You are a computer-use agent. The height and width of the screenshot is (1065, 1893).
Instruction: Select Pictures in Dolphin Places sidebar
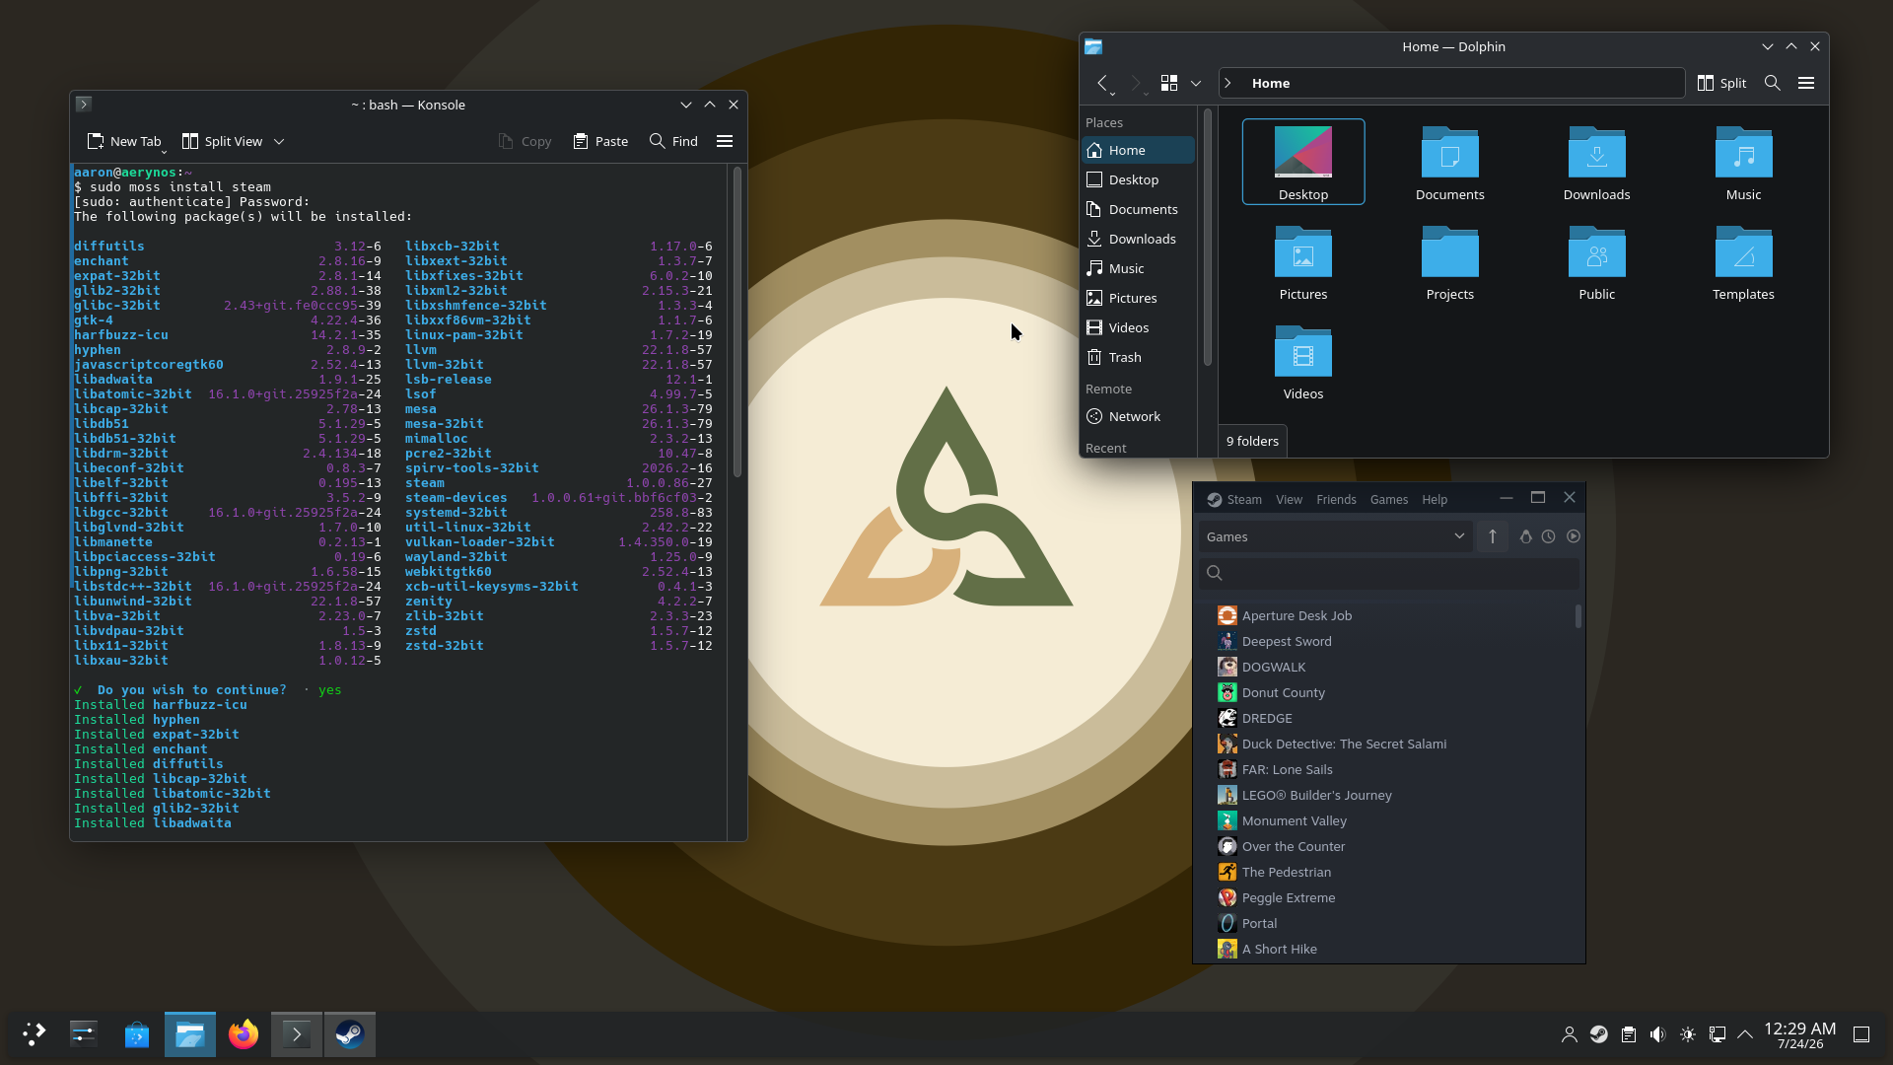tap(1138, 298)
